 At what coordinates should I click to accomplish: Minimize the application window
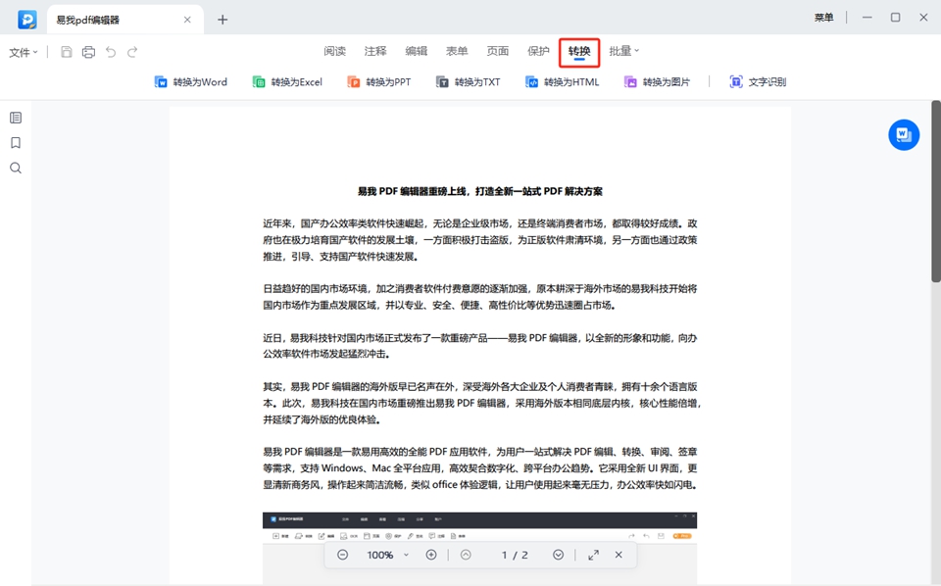point(867,18)
